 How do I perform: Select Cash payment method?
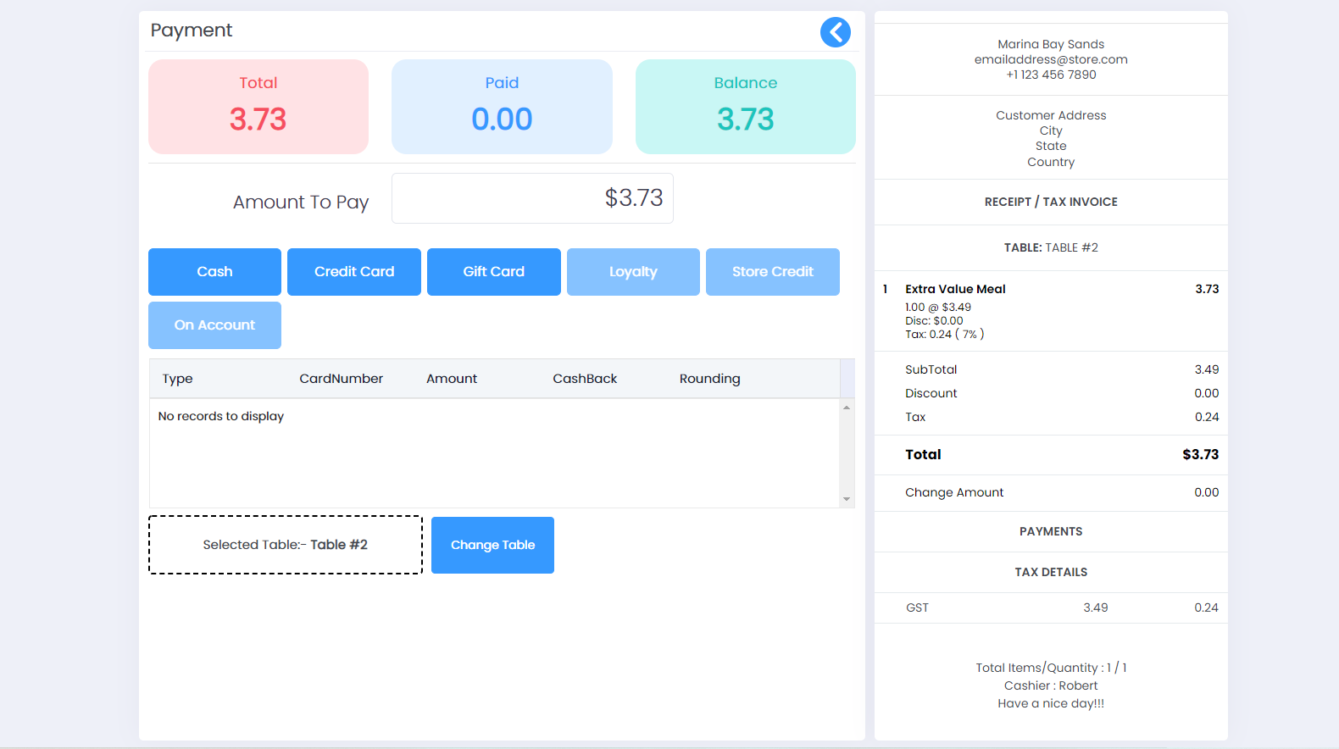tap(214, 272)
